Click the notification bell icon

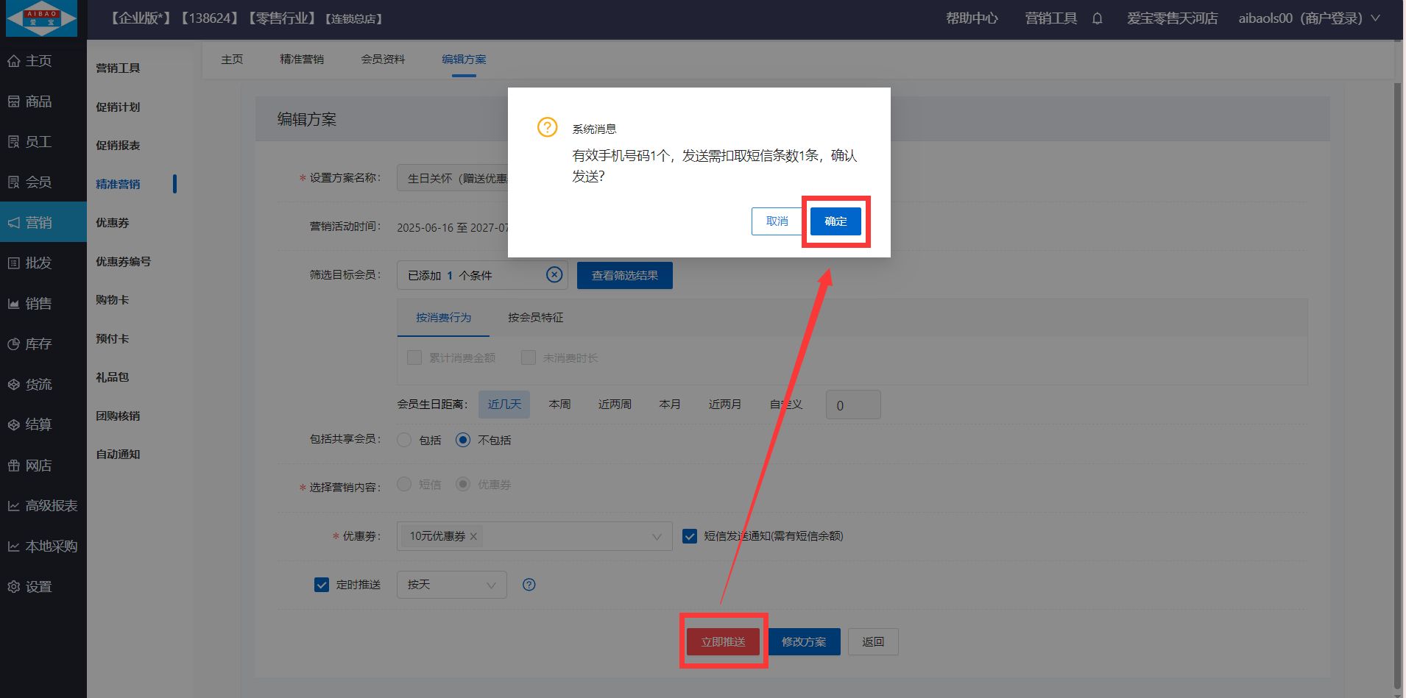(x=1097, y=18)
